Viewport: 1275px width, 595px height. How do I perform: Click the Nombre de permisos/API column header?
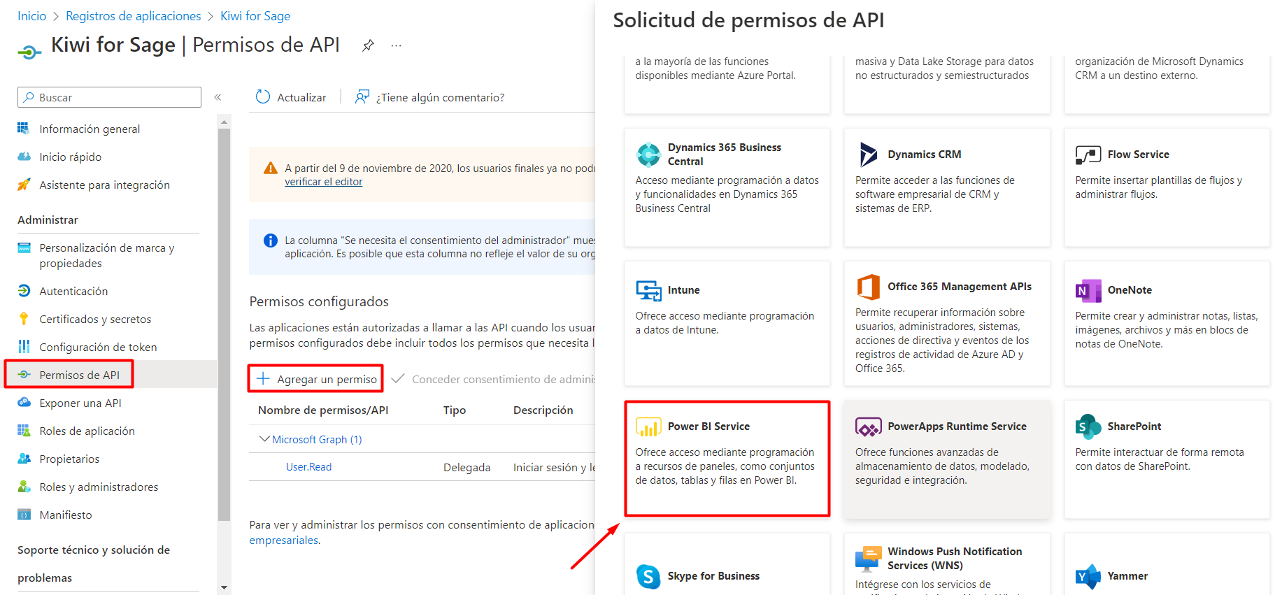point(323,410)
